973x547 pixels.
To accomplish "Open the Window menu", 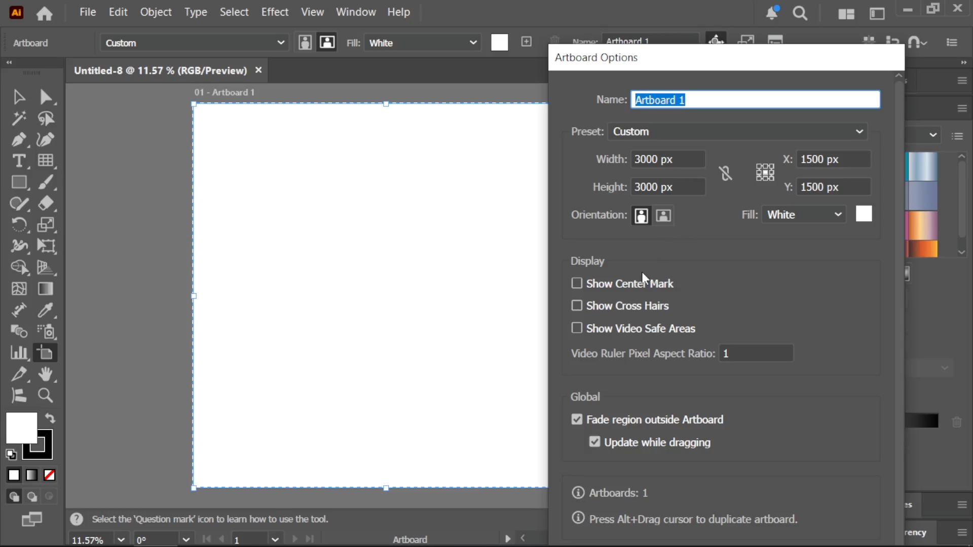I will 356,12.
